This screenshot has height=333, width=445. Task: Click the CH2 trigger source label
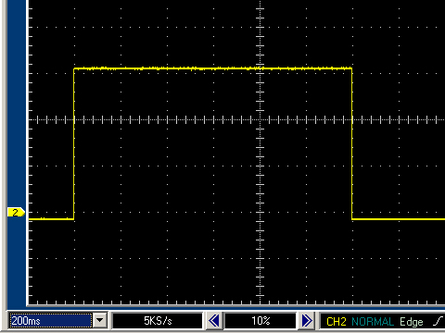(337, 322)
